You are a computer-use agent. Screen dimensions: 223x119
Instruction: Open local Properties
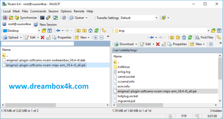pos(62,37)
